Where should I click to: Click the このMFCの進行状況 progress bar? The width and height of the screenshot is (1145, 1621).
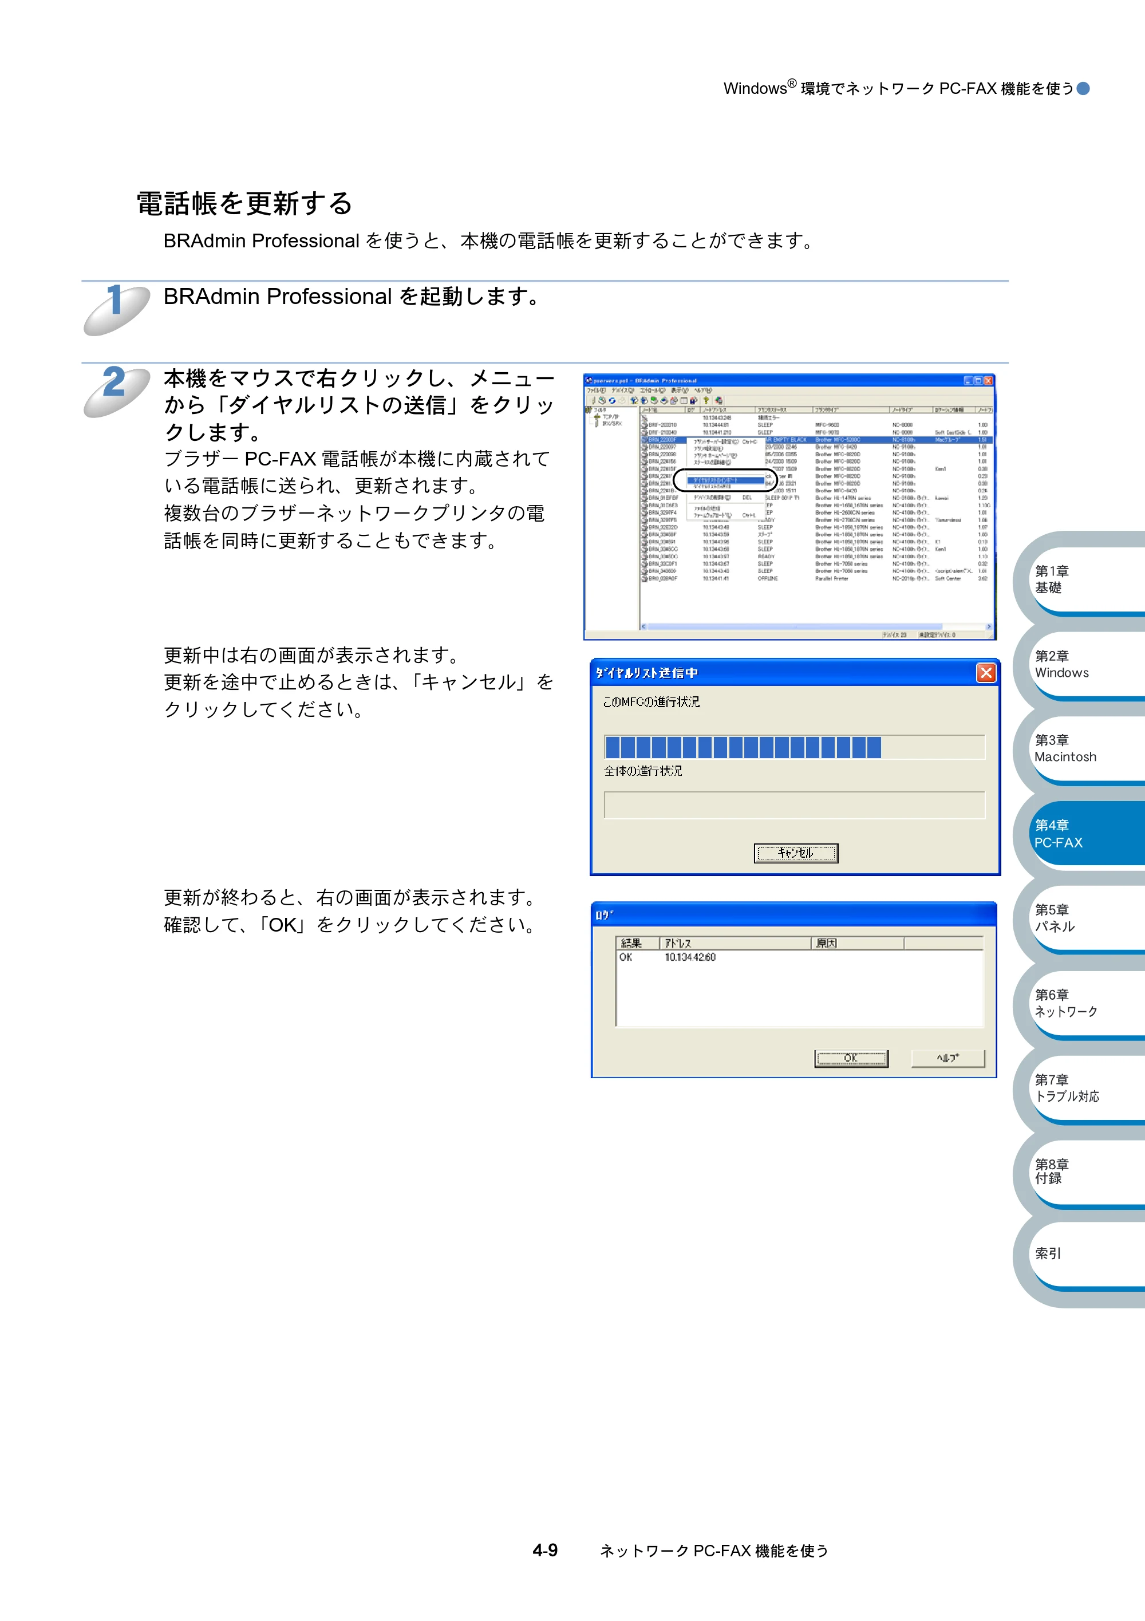coord(794,747)
